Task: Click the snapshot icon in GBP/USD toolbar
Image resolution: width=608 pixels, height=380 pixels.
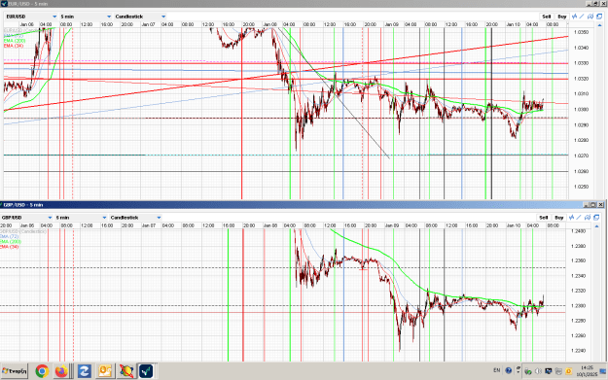Action: click(x=588, y=218)
